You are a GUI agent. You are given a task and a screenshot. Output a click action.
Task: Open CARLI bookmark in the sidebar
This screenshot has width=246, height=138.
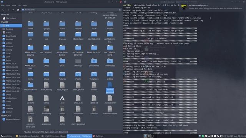pyautogui.click(x=11, y=95)
